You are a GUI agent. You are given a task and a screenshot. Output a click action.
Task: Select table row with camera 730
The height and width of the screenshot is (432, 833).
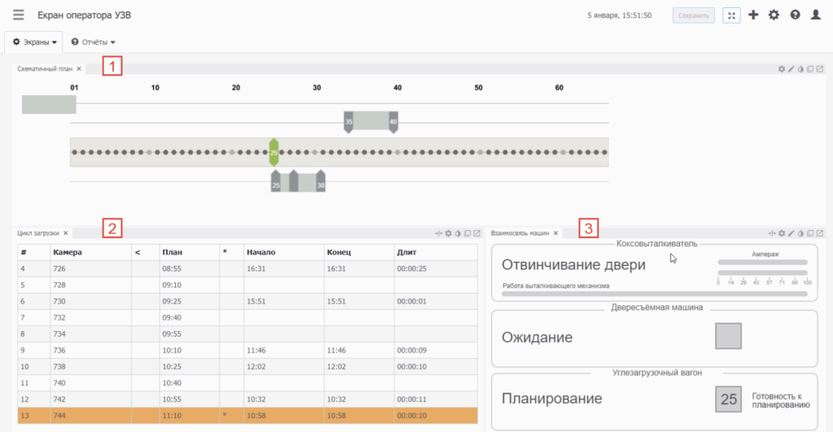(x=247, y=301)
